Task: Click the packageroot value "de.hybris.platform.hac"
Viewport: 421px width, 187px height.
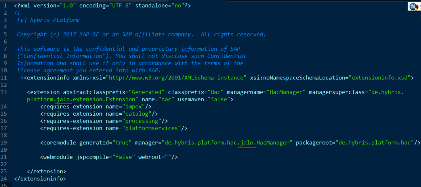Action: pyautogui.click(x=375, y=143)
